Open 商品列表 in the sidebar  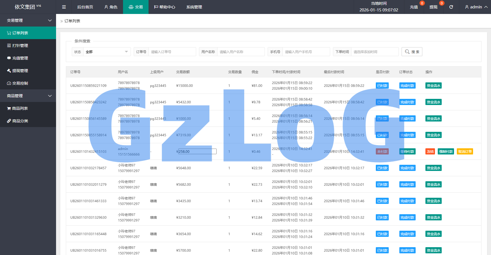coord(28,108)
